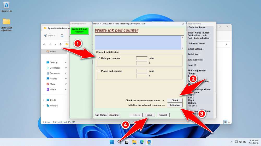
Task: Click the description box scroll down arrow
Action: coord(182,48)
